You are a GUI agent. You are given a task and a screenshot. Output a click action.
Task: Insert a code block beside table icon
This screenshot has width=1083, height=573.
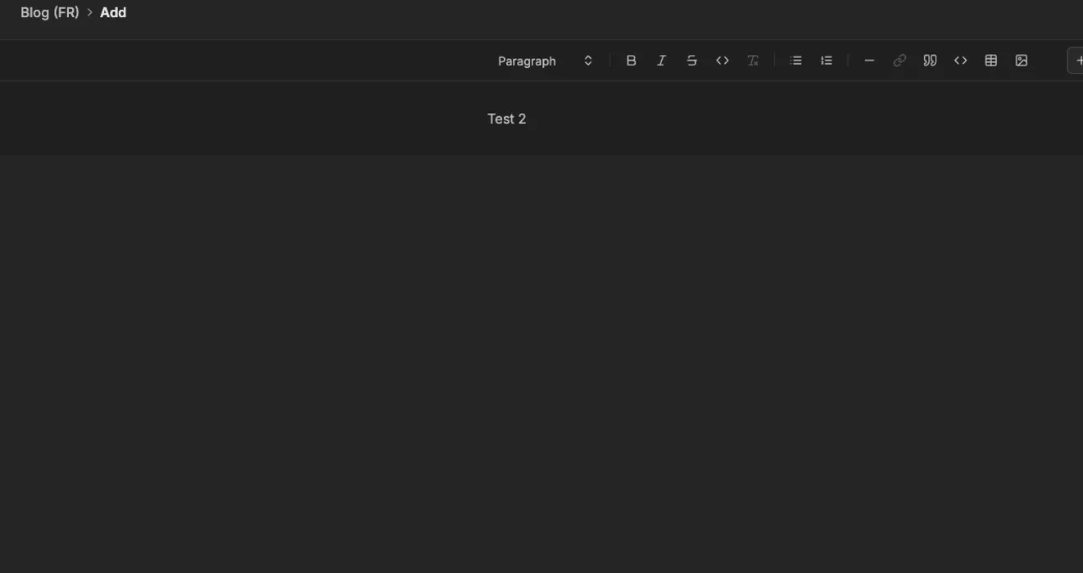click(960, 61)
